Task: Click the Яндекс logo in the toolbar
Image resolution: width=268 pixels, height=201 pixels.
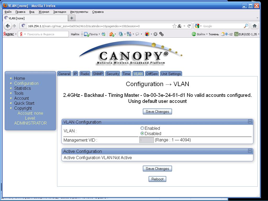Action: point(9,34)
